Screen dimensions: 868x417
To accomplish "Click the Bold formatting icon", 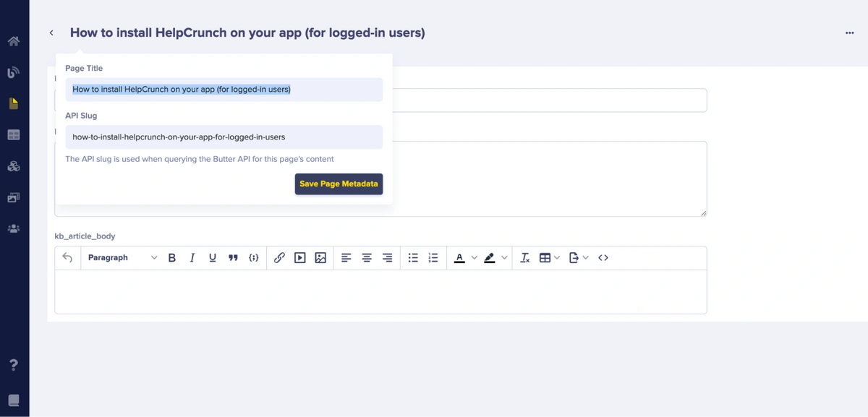I will (x=172, y=258).
